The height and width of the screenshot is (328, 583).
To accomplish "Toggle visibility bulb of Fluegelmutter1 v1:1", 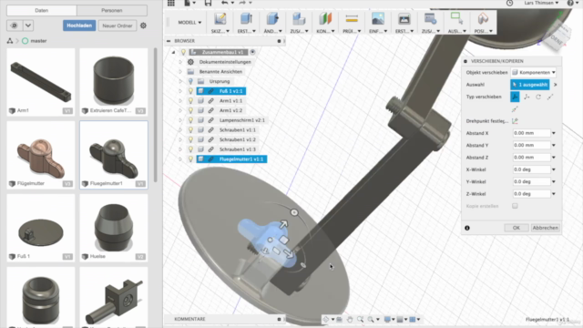I will coord(190,159).
